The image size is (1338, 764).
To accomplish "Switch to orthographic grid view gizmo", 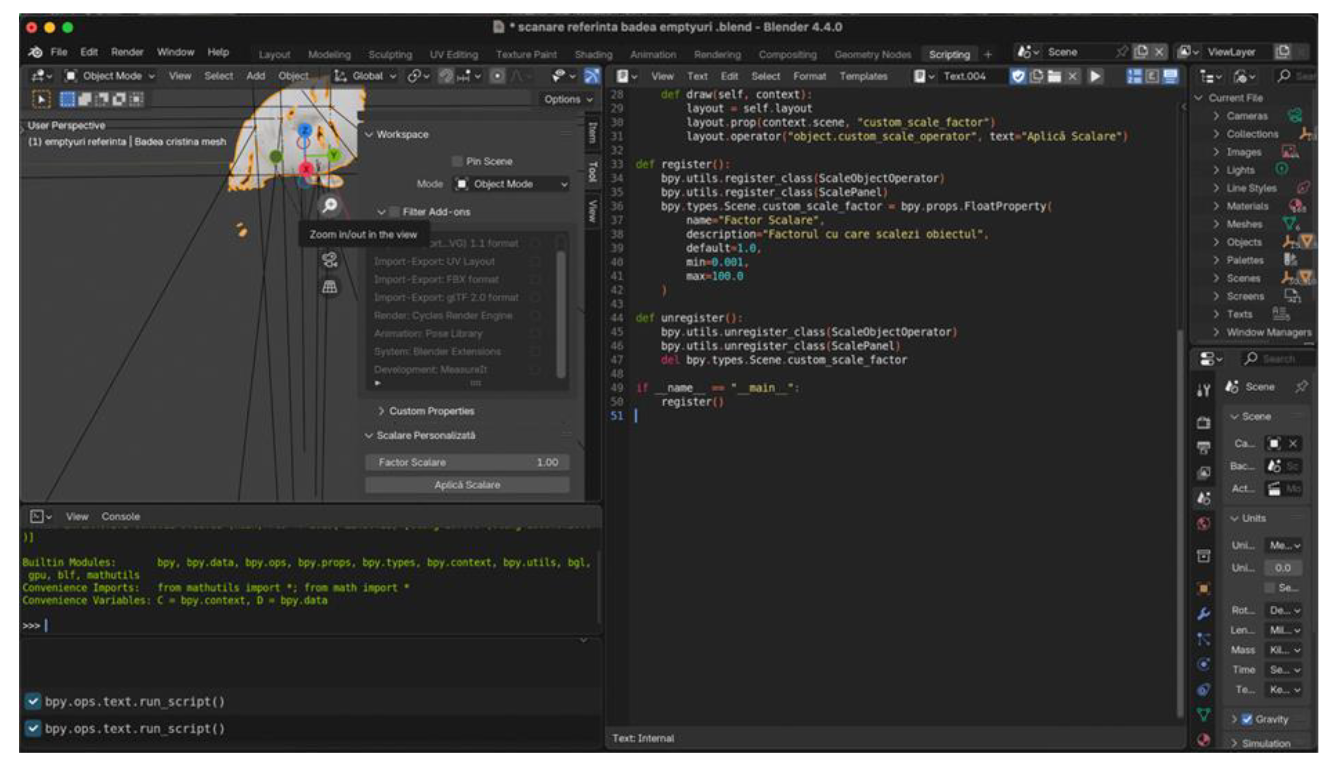I will [330, 287].
